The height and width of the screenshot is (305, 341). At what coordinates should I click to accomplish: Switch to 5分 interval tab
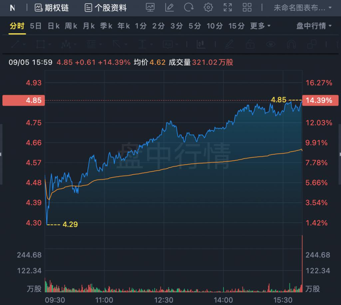pos(195,26)
